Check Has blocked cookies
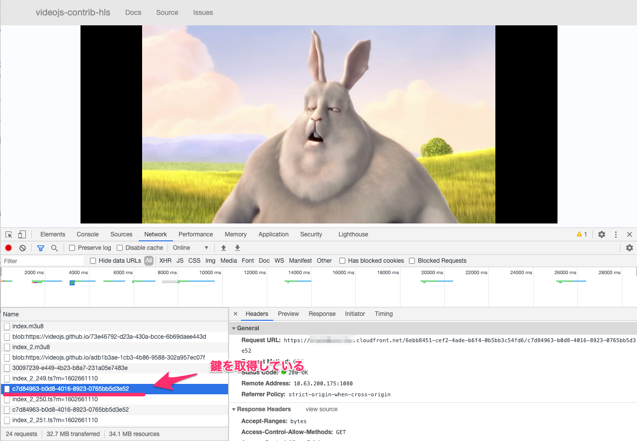 [x=342, y=261]
